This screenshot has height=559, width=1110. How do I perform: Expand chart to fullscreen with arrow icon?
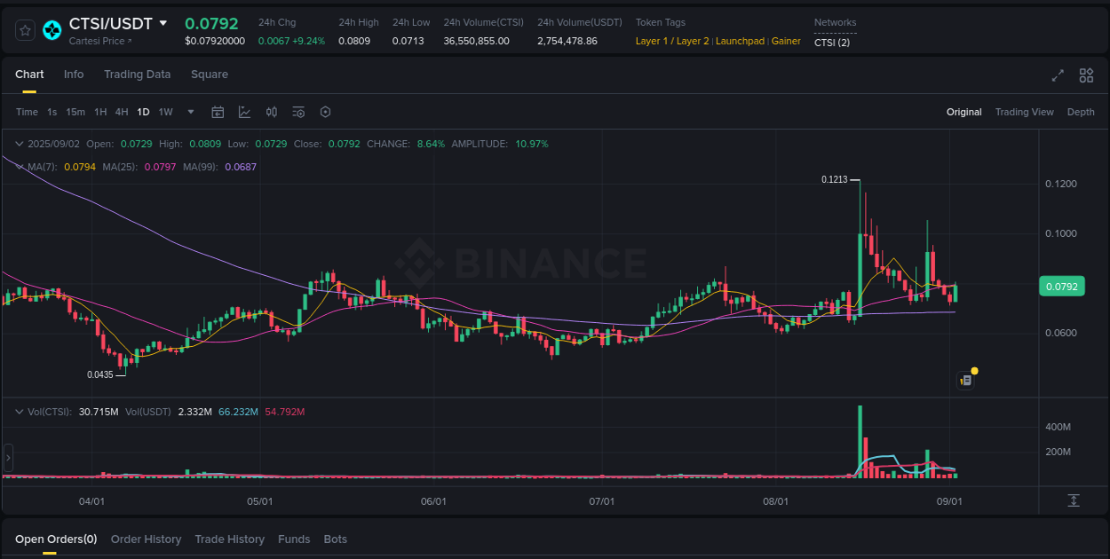1058,75
